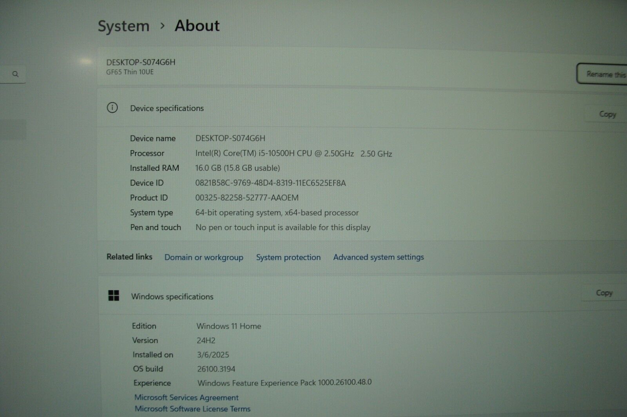Viewport: 627px width, 417px height.
Task: Select the Device name value DESKTOP-S074G6H
Action: 230,138
